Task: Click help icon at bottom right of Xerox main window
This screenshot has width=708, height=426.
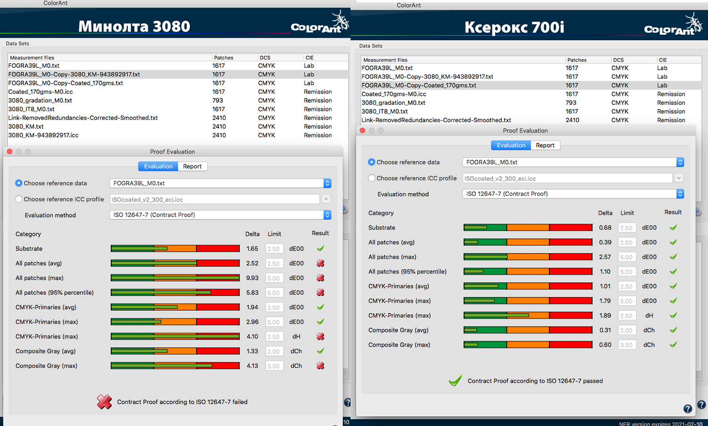Action: 702,404
